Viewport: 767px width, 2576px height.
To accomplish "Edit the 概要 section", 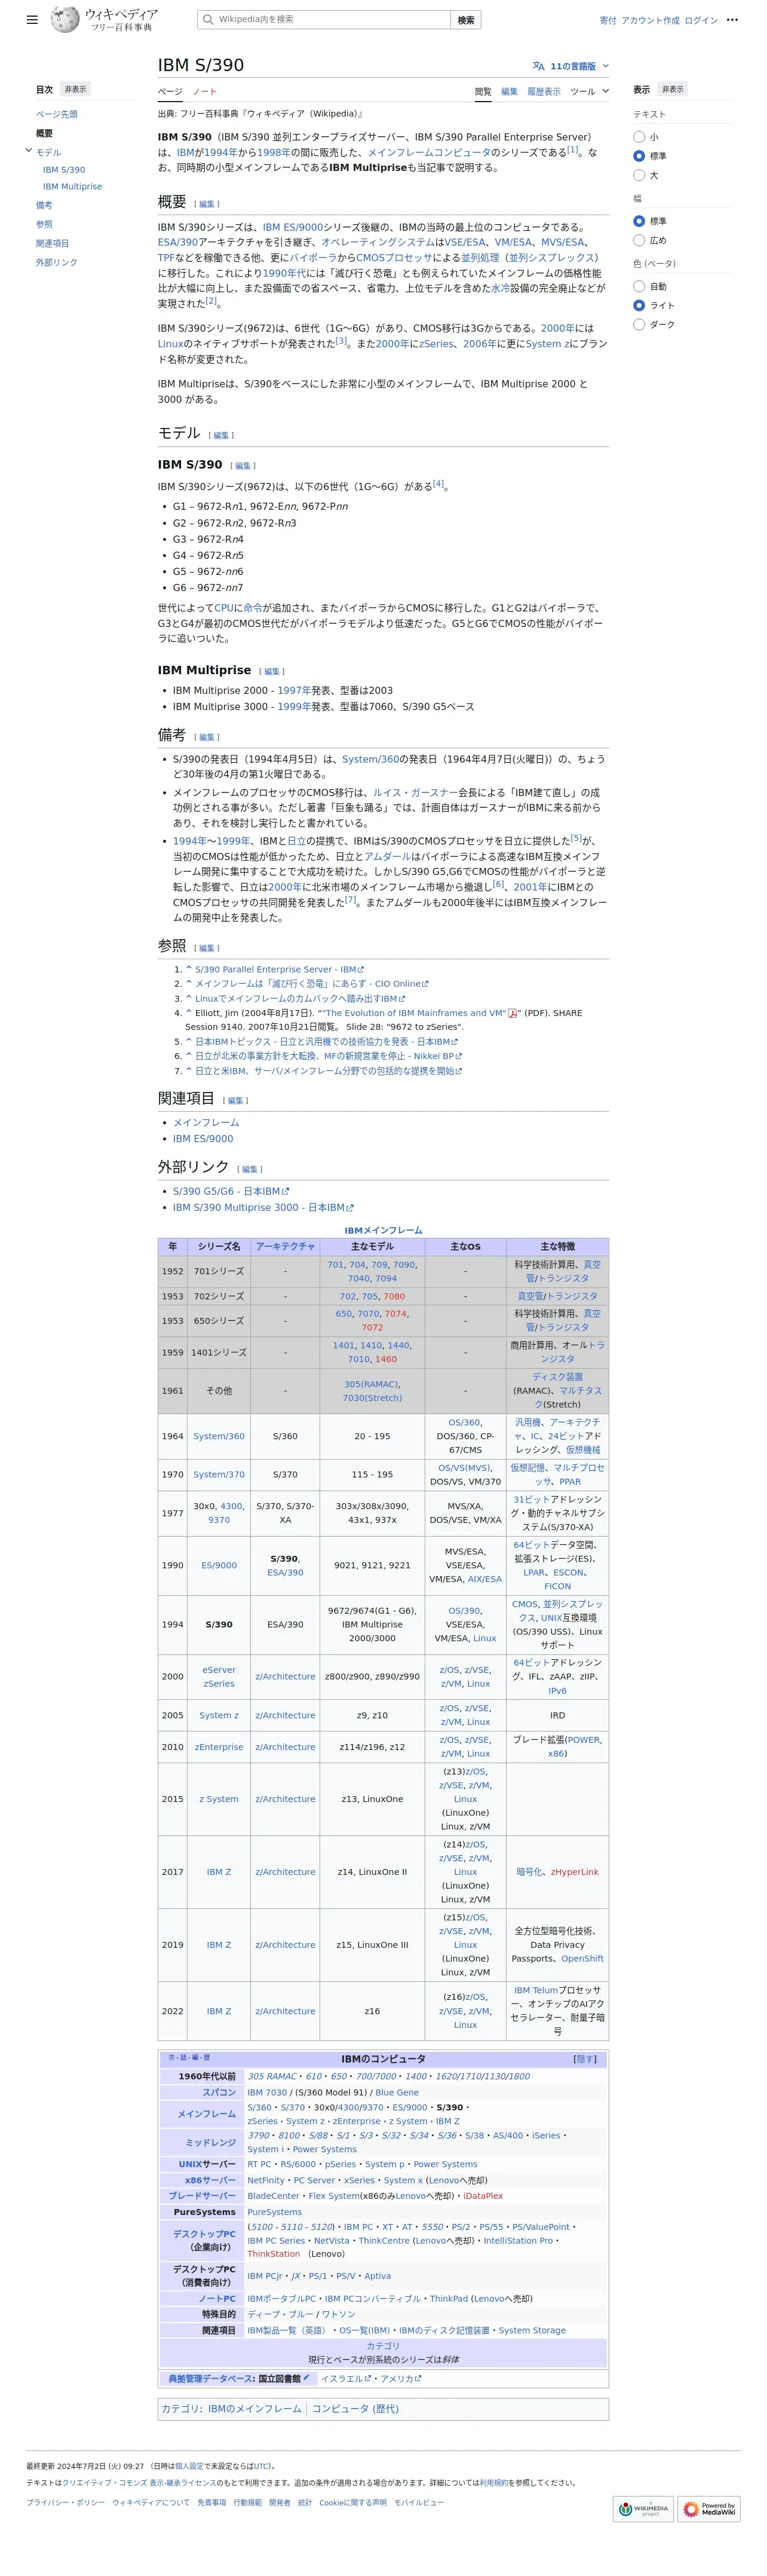I will 207,204.
